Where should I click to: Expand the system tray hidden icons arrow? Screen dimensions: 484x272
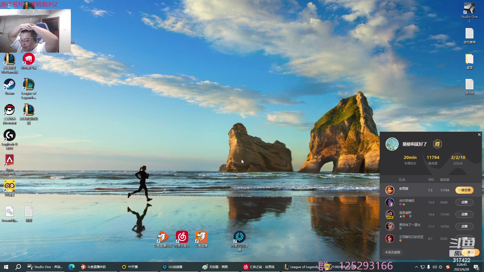pos(416,267)
